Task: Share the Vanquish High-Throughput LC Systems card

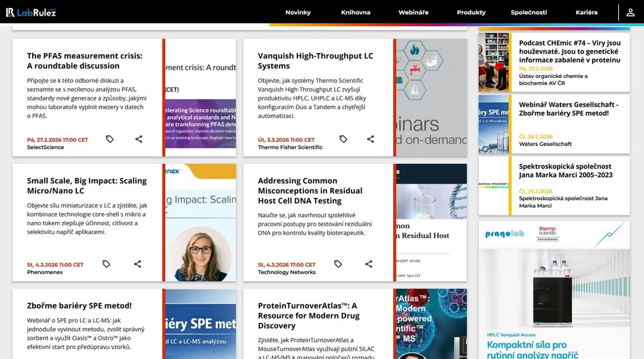Action: 371,139
